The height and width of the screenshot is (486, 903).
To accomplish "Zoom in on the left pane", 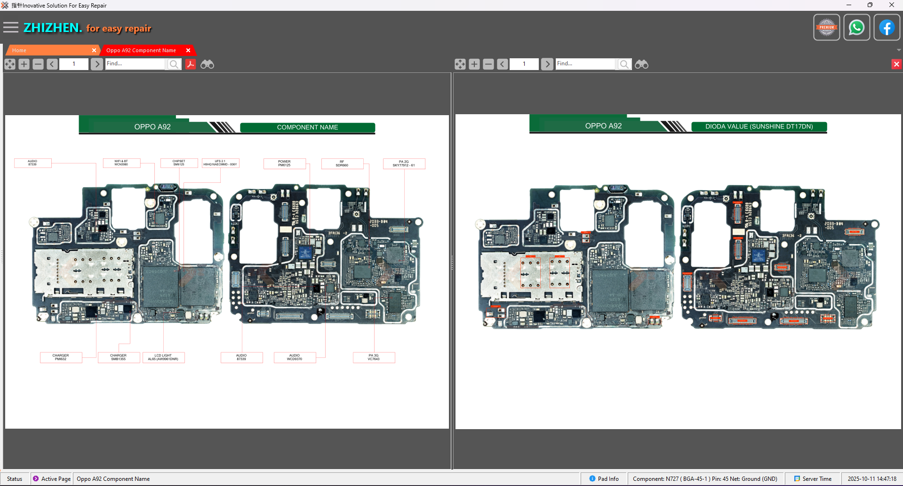I will tap(24, 64).
